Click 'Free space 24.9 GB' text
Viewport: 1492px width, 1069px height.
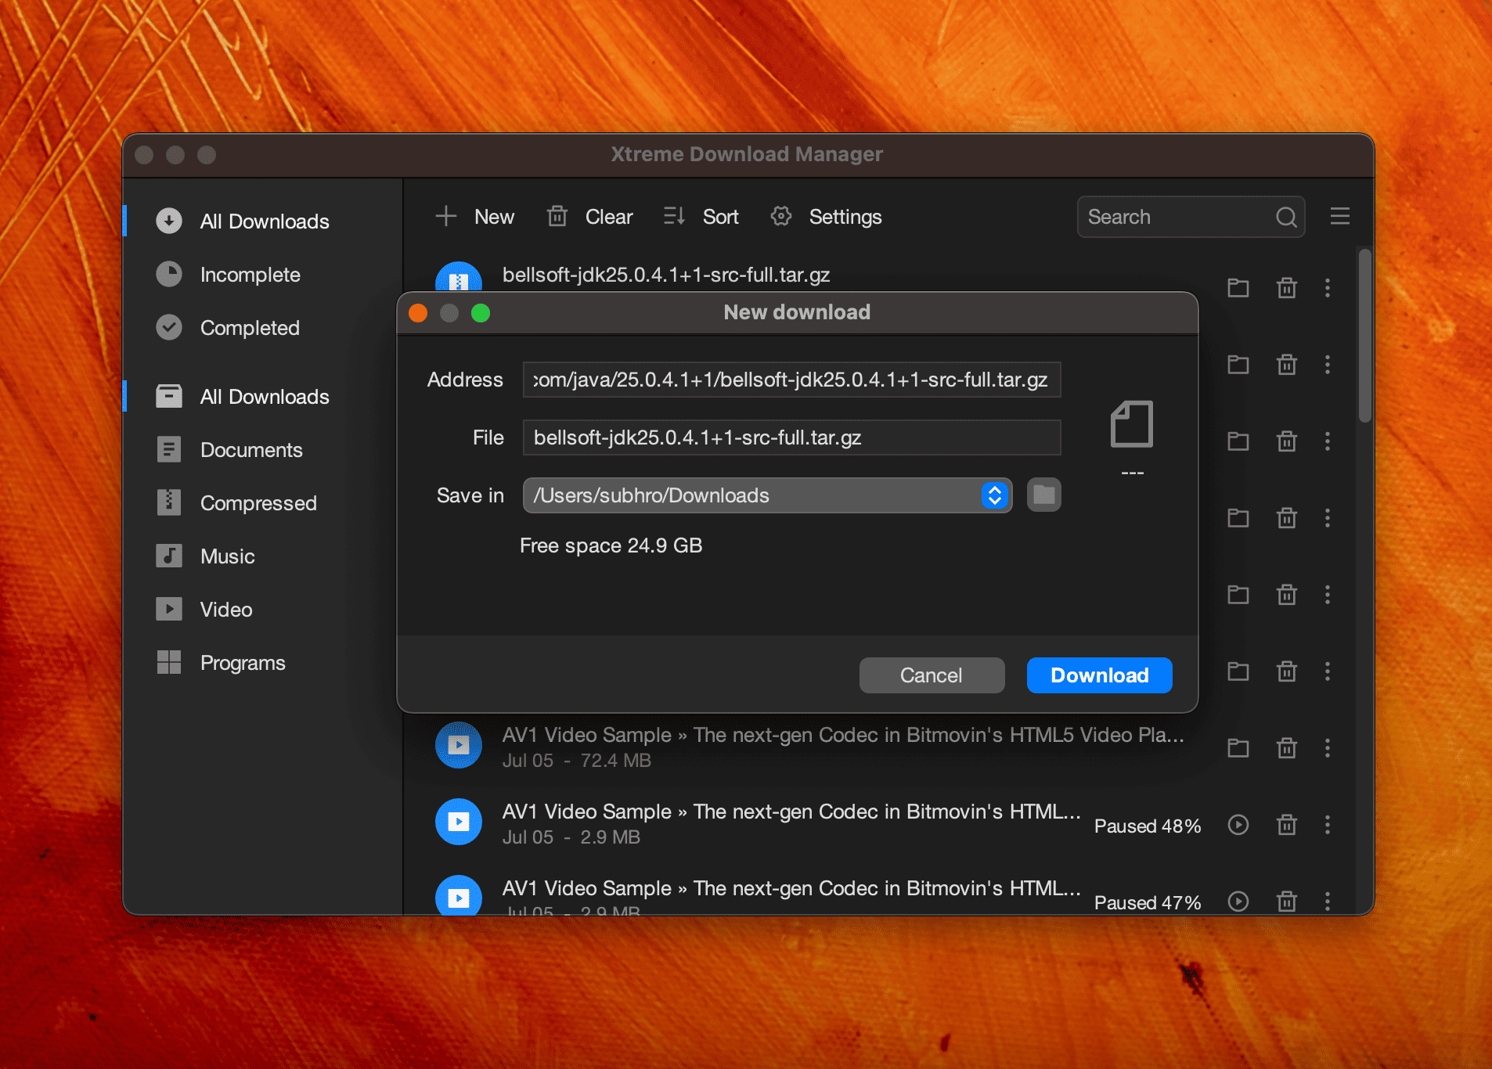(x=611, y=545)
